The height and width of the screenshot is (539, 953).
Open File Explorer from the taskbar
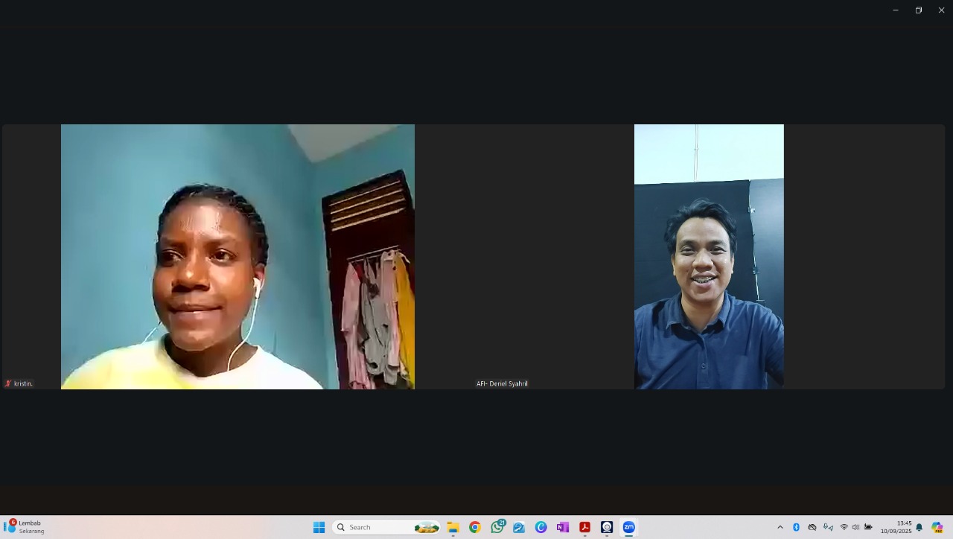coord(453,527)
